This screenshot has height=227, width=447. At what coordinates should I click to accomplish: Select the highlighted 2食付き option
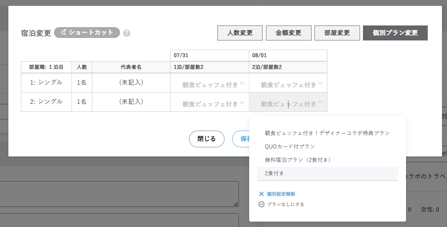tap(274, 173)
